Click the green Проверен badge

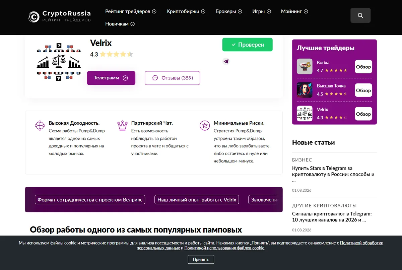click(248, 45)
